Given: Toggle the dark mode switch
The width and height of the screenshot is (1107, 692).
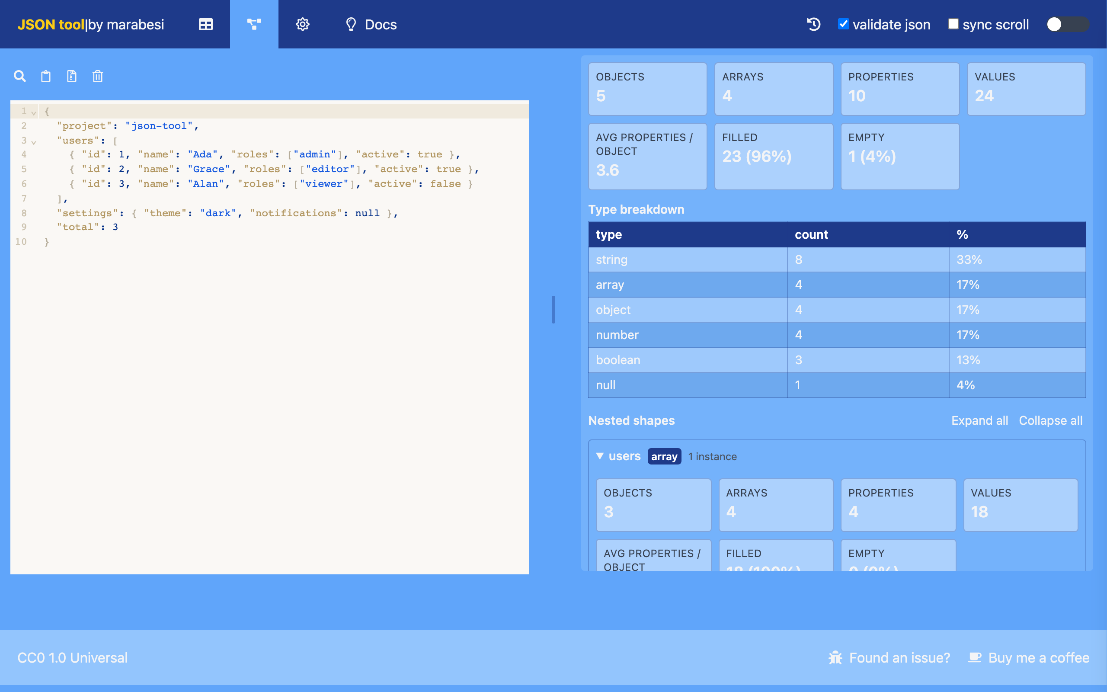Looking at the screenshot, I should click(x=1068, y=24).
